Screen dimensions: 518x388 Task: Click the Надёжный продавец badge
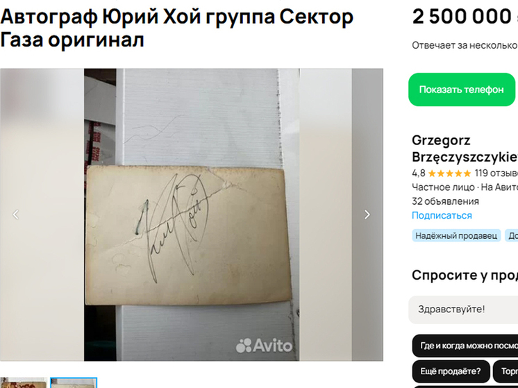point(456,236)
